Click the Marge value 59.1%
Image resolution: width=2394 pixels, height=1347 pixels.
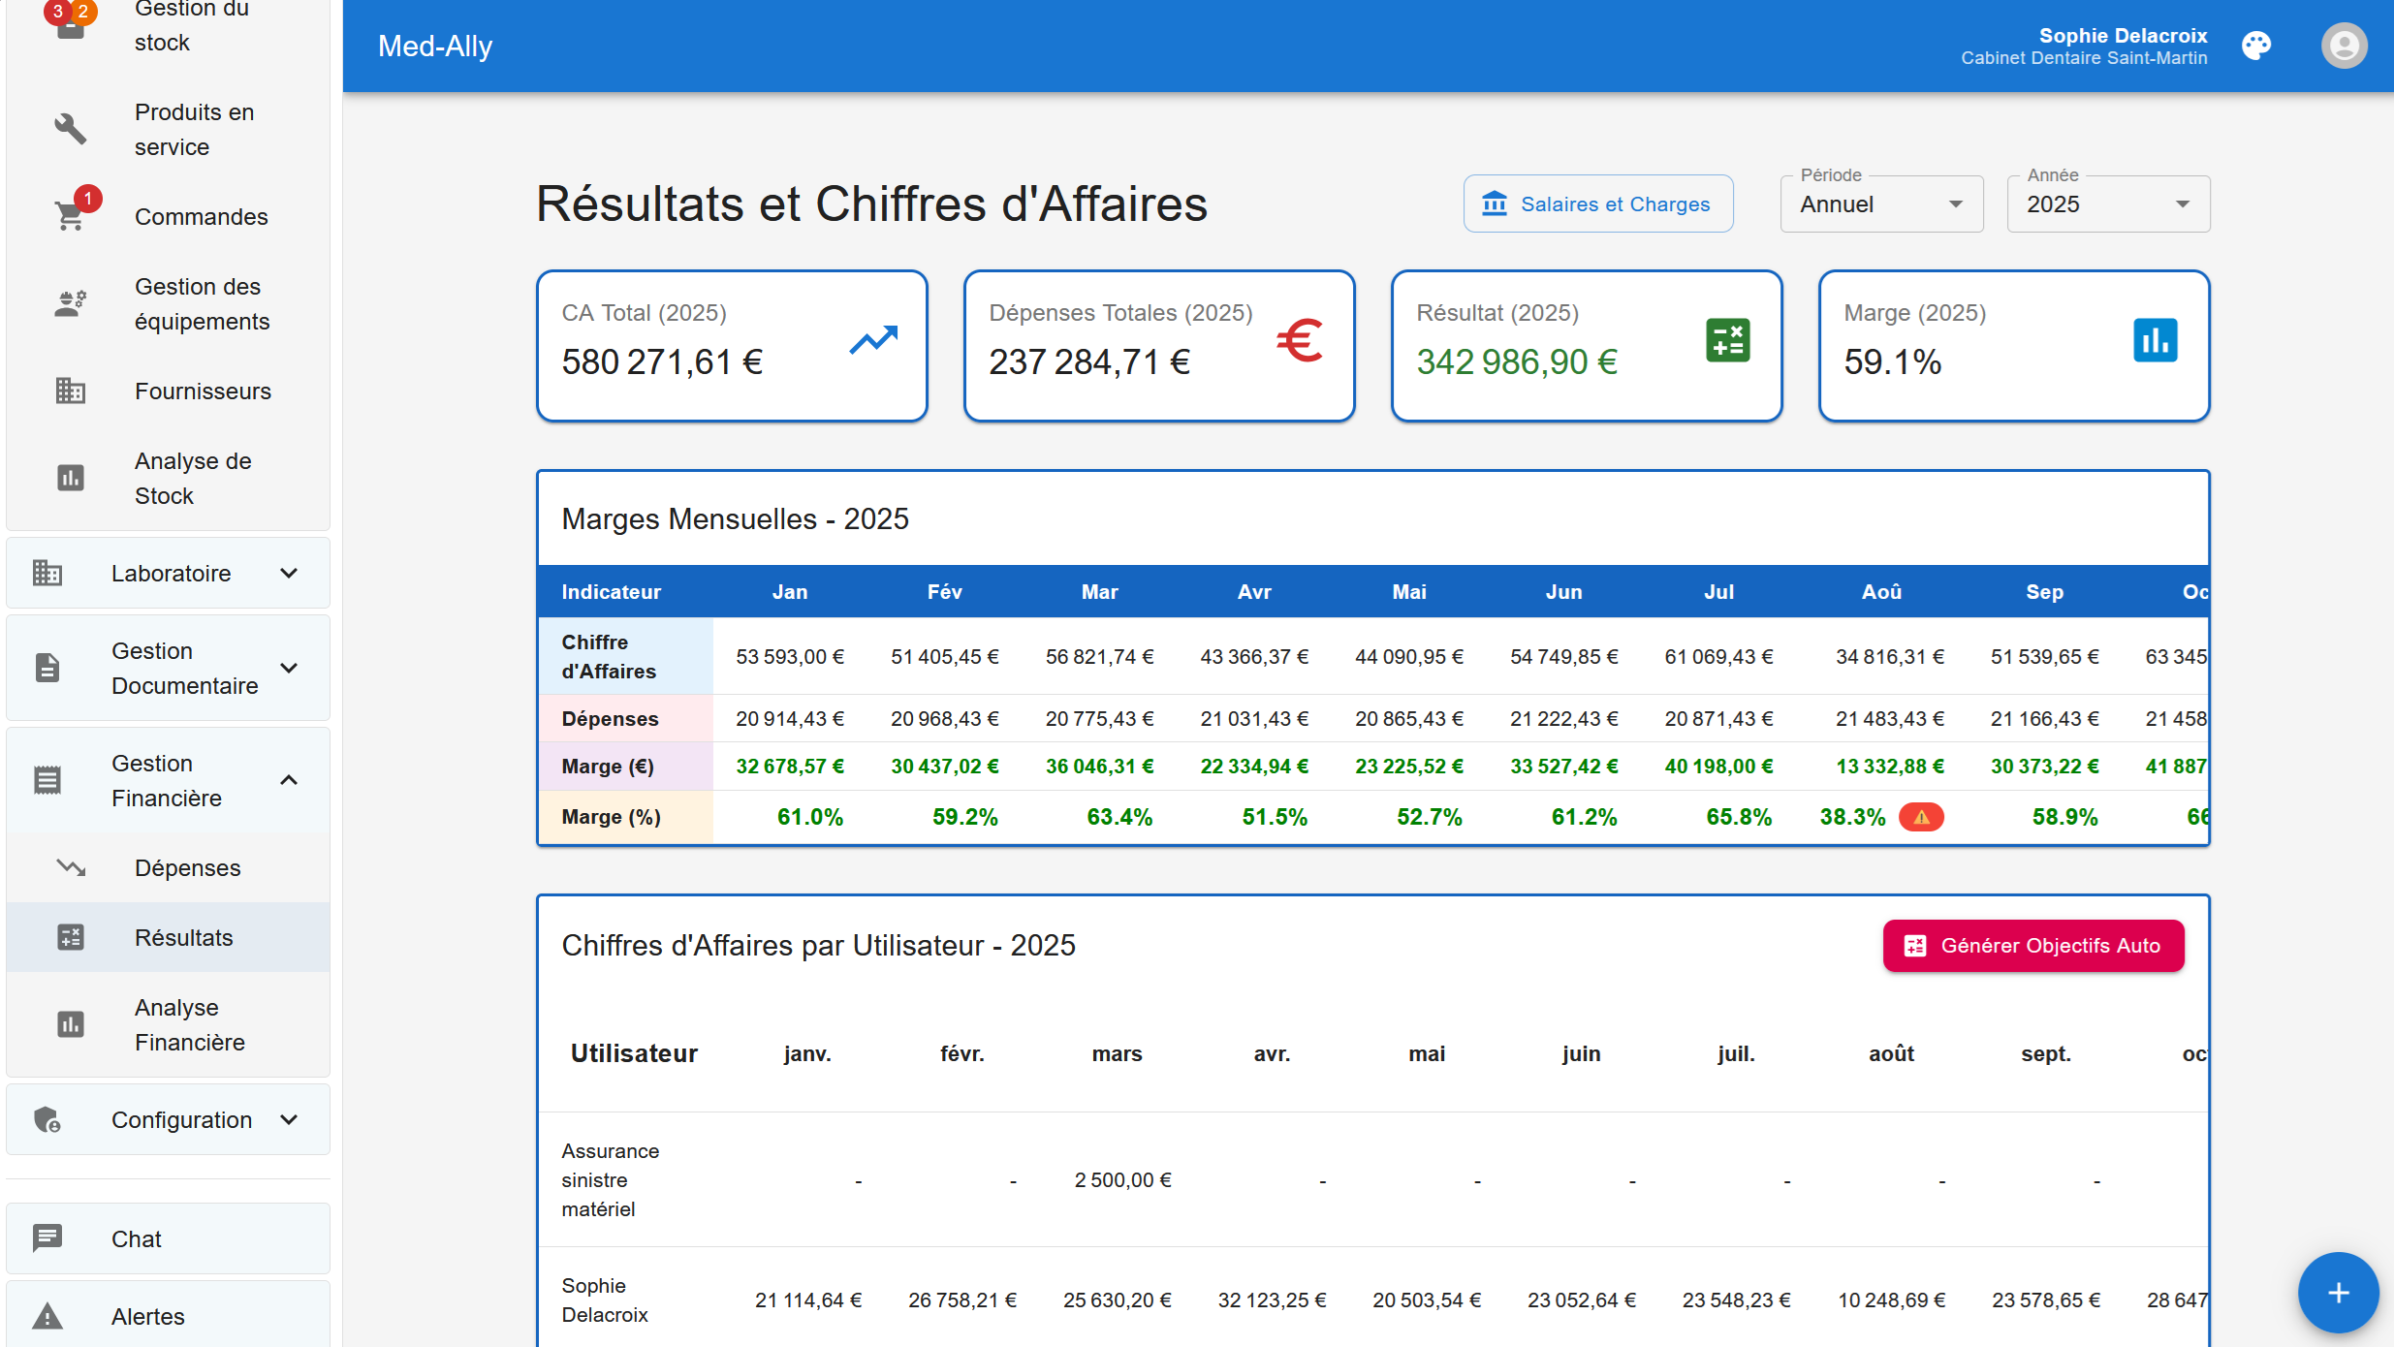click(1892, 361)
